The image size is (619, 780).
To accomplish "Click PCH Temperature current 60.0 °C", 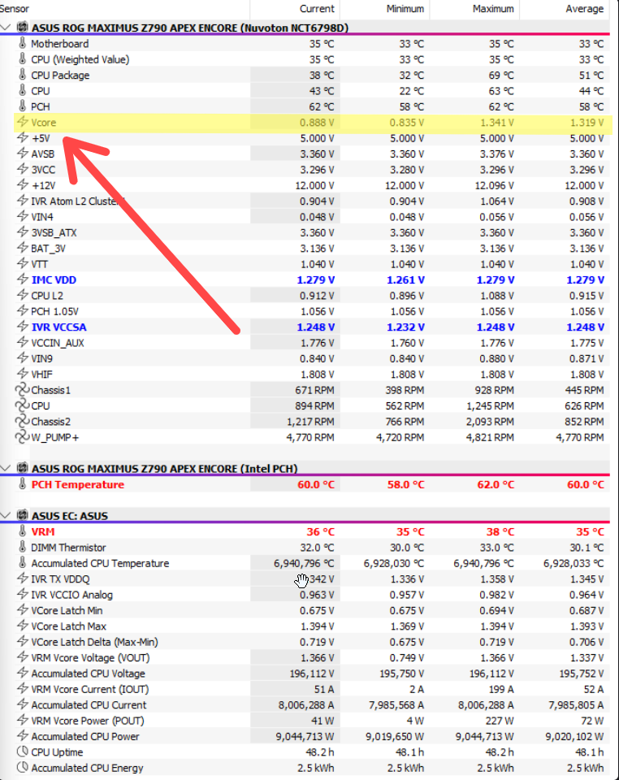I will click(316, 484).
